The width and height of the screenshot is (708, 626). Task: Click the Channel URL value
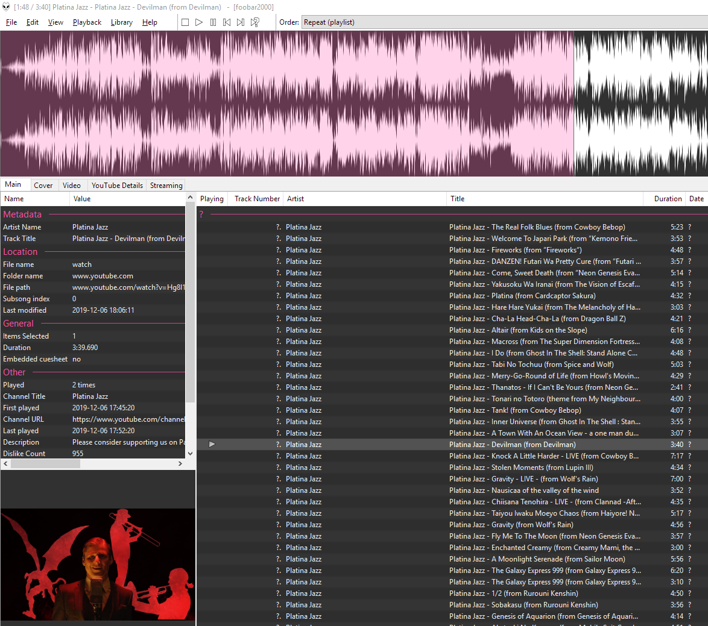pyautogui.click(x=128, y=419)
